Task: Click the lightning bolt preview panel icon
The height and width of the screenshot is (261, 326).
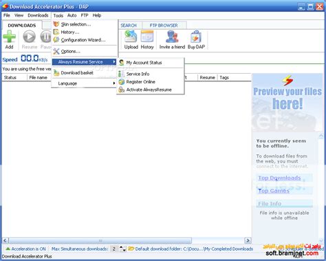Action: pos(287,81)
